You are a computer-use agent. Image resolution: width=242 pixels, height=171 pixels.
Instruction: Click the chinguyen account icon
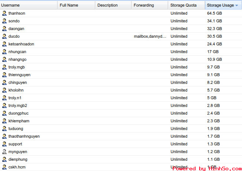point(4,82)
